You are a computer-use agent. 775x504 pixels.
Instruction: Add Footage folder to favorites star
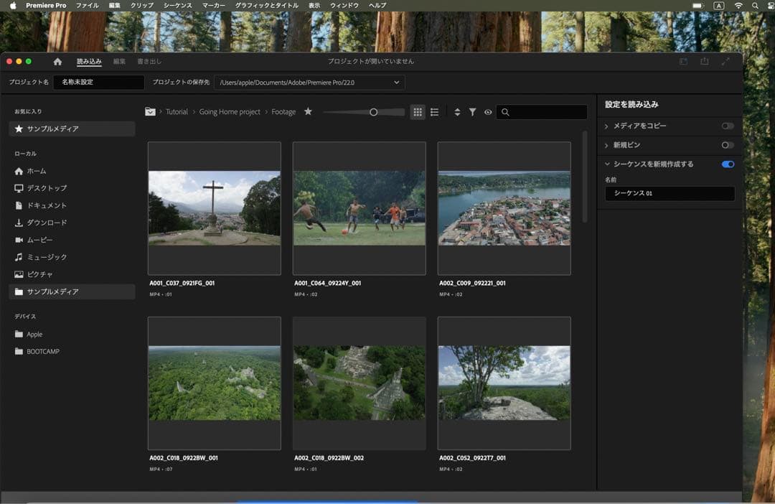308,112
